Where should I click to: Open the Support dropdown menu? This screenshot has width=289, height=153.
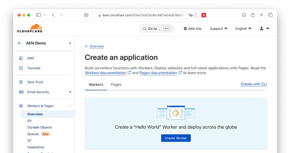(x=218, y=29)
